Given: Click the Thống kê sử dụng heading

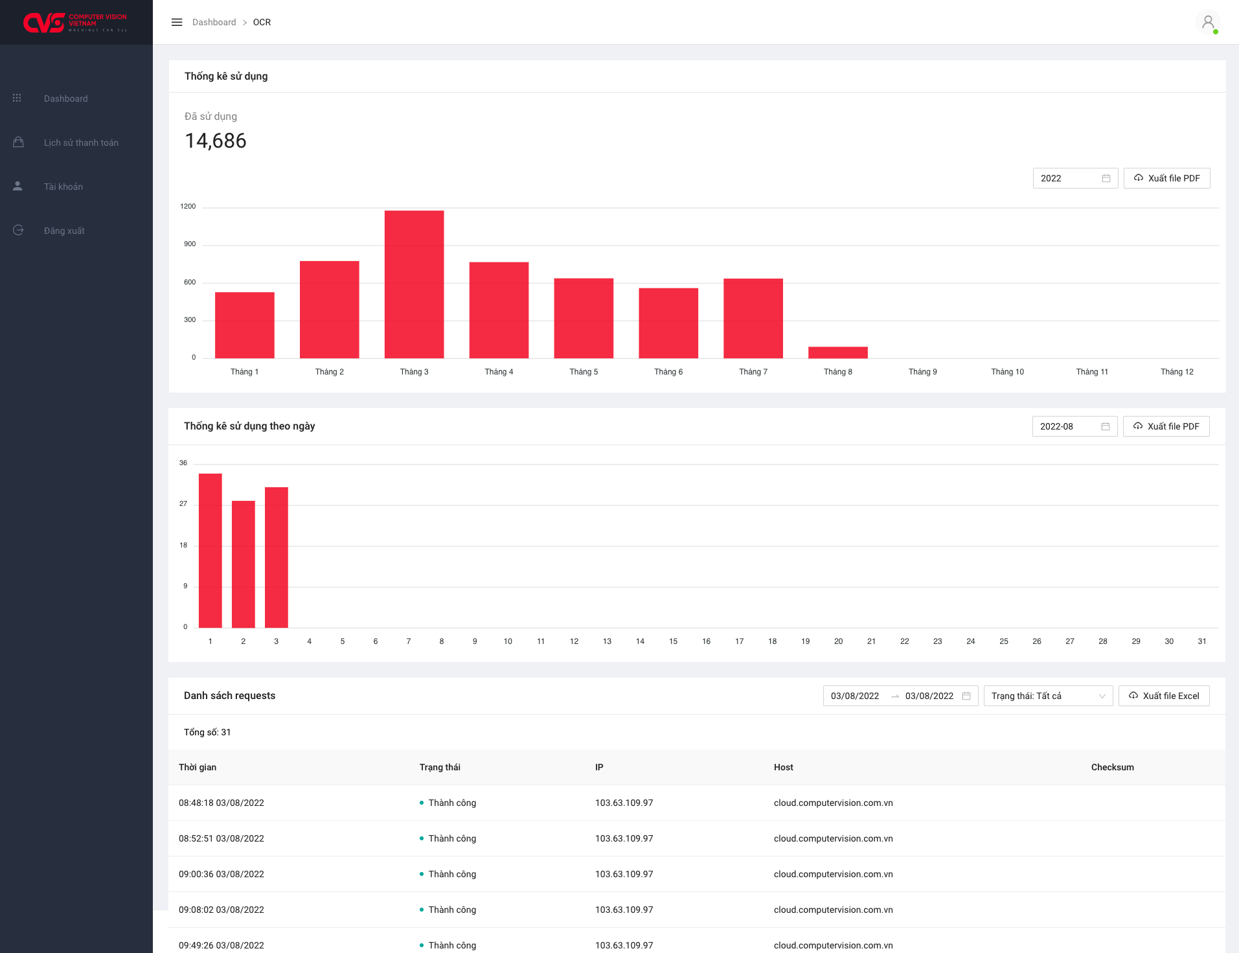Looking at the screenshot, I should pos(226,76).
